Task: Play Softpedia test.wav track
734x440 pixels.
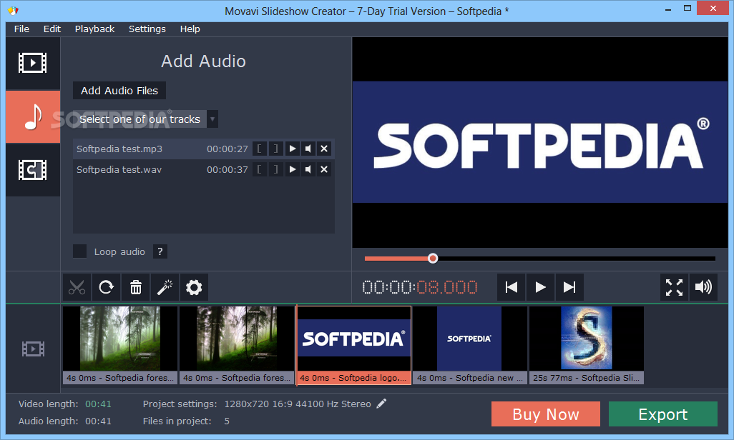Action: pos(292,169)
